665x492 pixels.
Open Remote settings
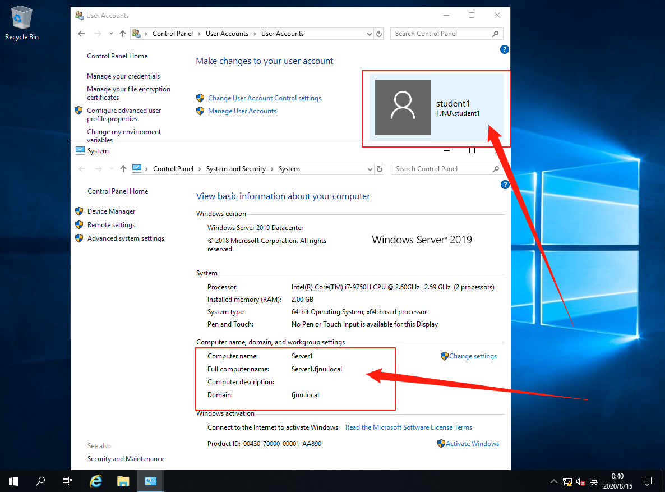pos(111,225)
